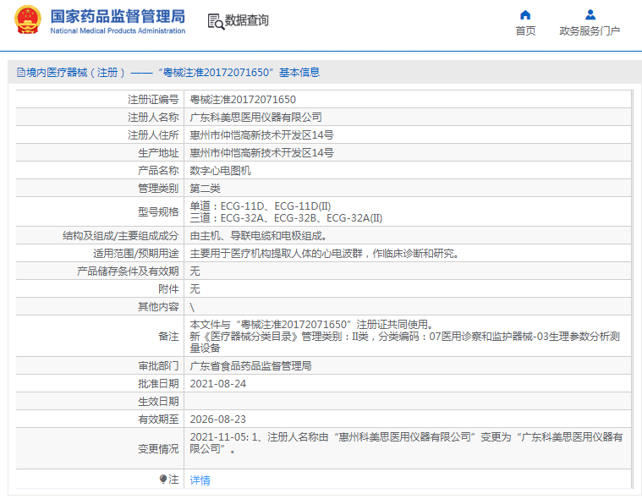
Task: Select the 三道：ECG-32A model line
Action: [286, 217]
